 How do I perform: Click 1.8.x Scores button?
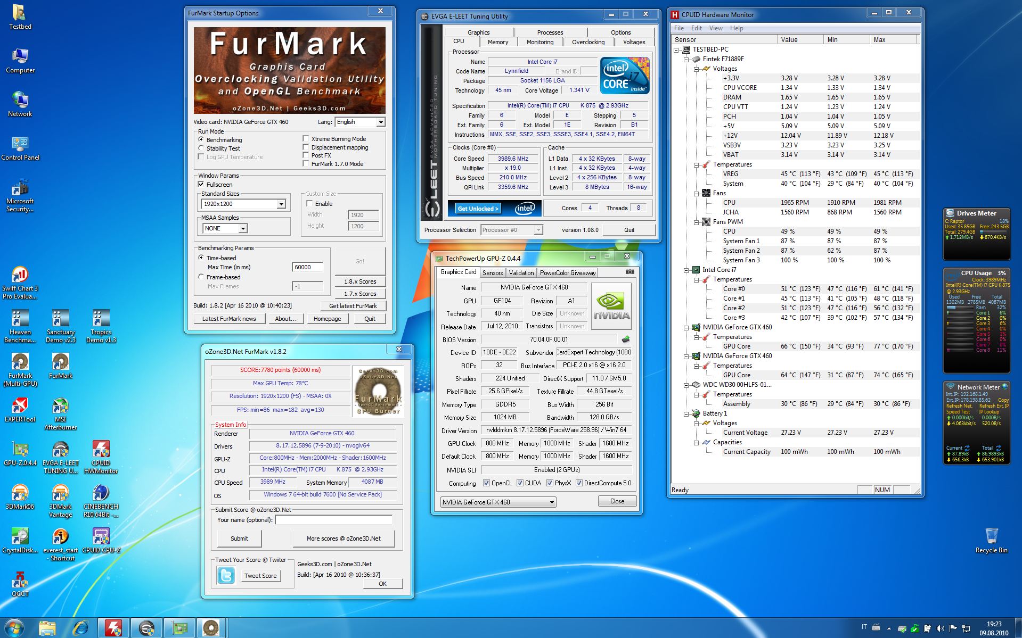pos(360,281)
